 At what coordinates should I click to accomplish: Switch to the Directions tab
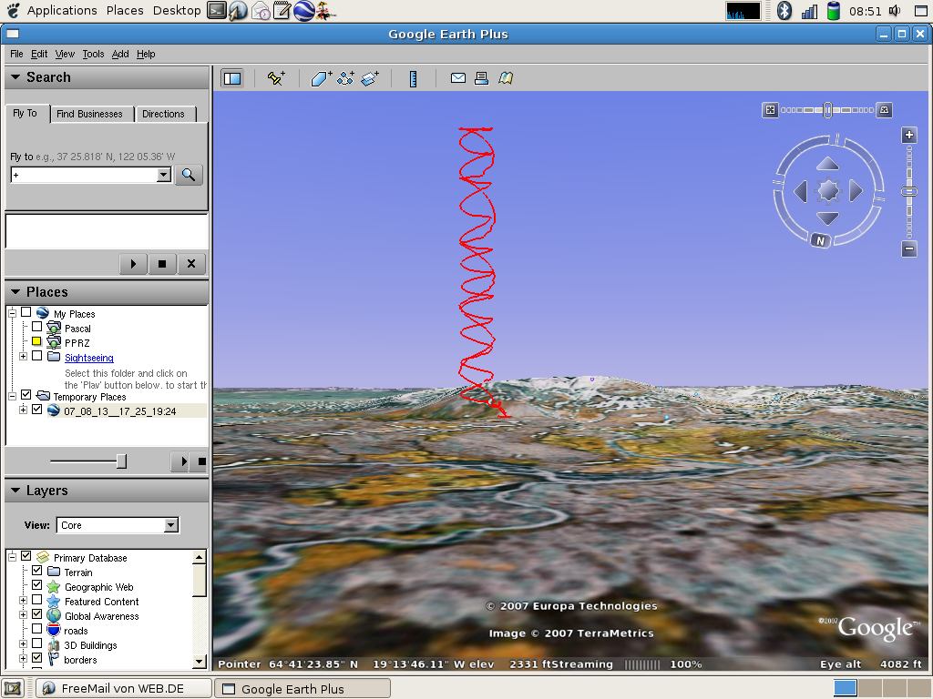[164, 114]
